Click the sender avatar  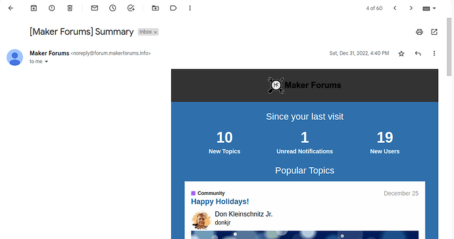pyautogui.click(x=14, y=57)
